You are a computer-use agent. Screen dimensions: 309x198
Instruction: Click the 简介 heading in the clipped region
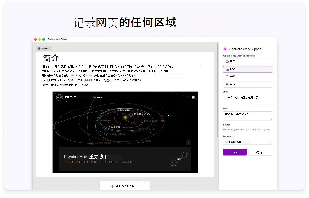pos(51,58)
